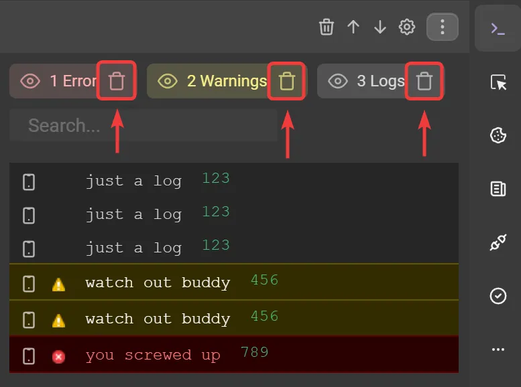Delete logs with the Logs trash icon

pyautogui.click(x=424, y=81)
